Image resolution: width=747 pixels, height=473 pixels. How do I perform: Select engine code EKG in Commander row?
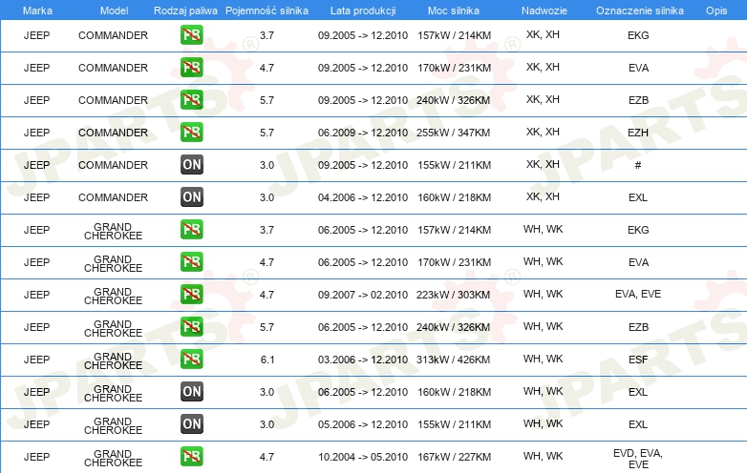click(638, 35)
